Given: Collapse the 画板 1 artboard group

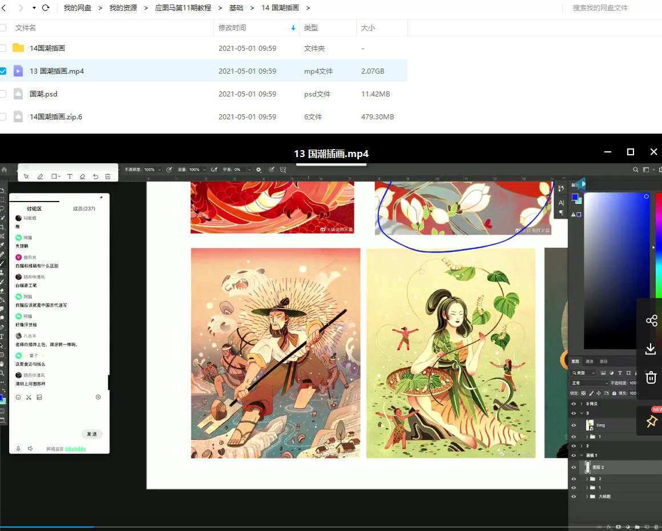Looking at the screenshot, I should click(x=582, y=456).
